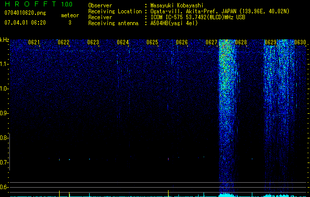Click the 0623 time marker

[93, 42]
